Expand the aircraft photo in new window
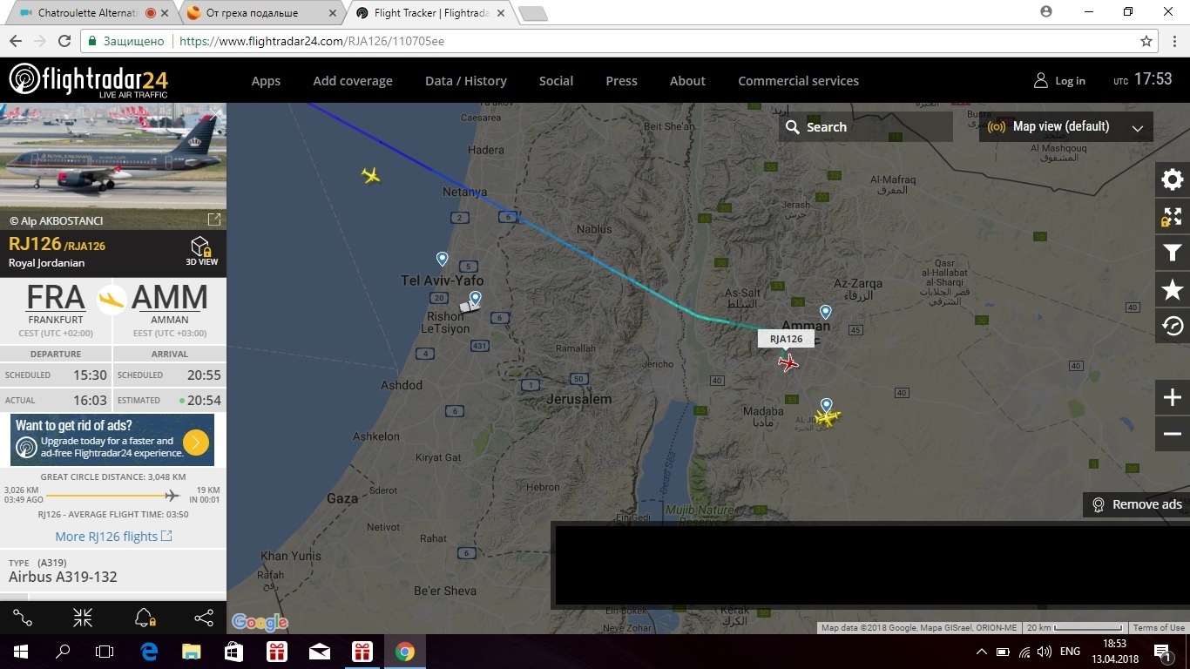 click(213, 220)
